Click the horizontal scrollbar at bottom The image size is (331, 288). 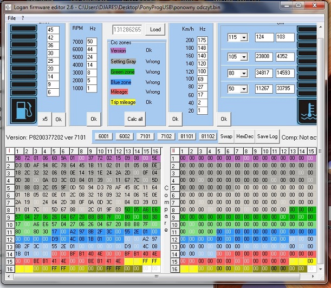157,276
